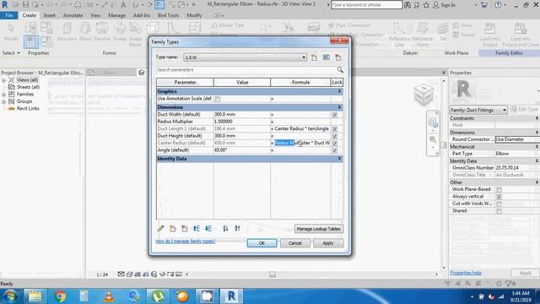Click the Radius Multiplier value cell 1.500000
The width and height of the screenshot is (540, 304).
(x=242, y=122)
